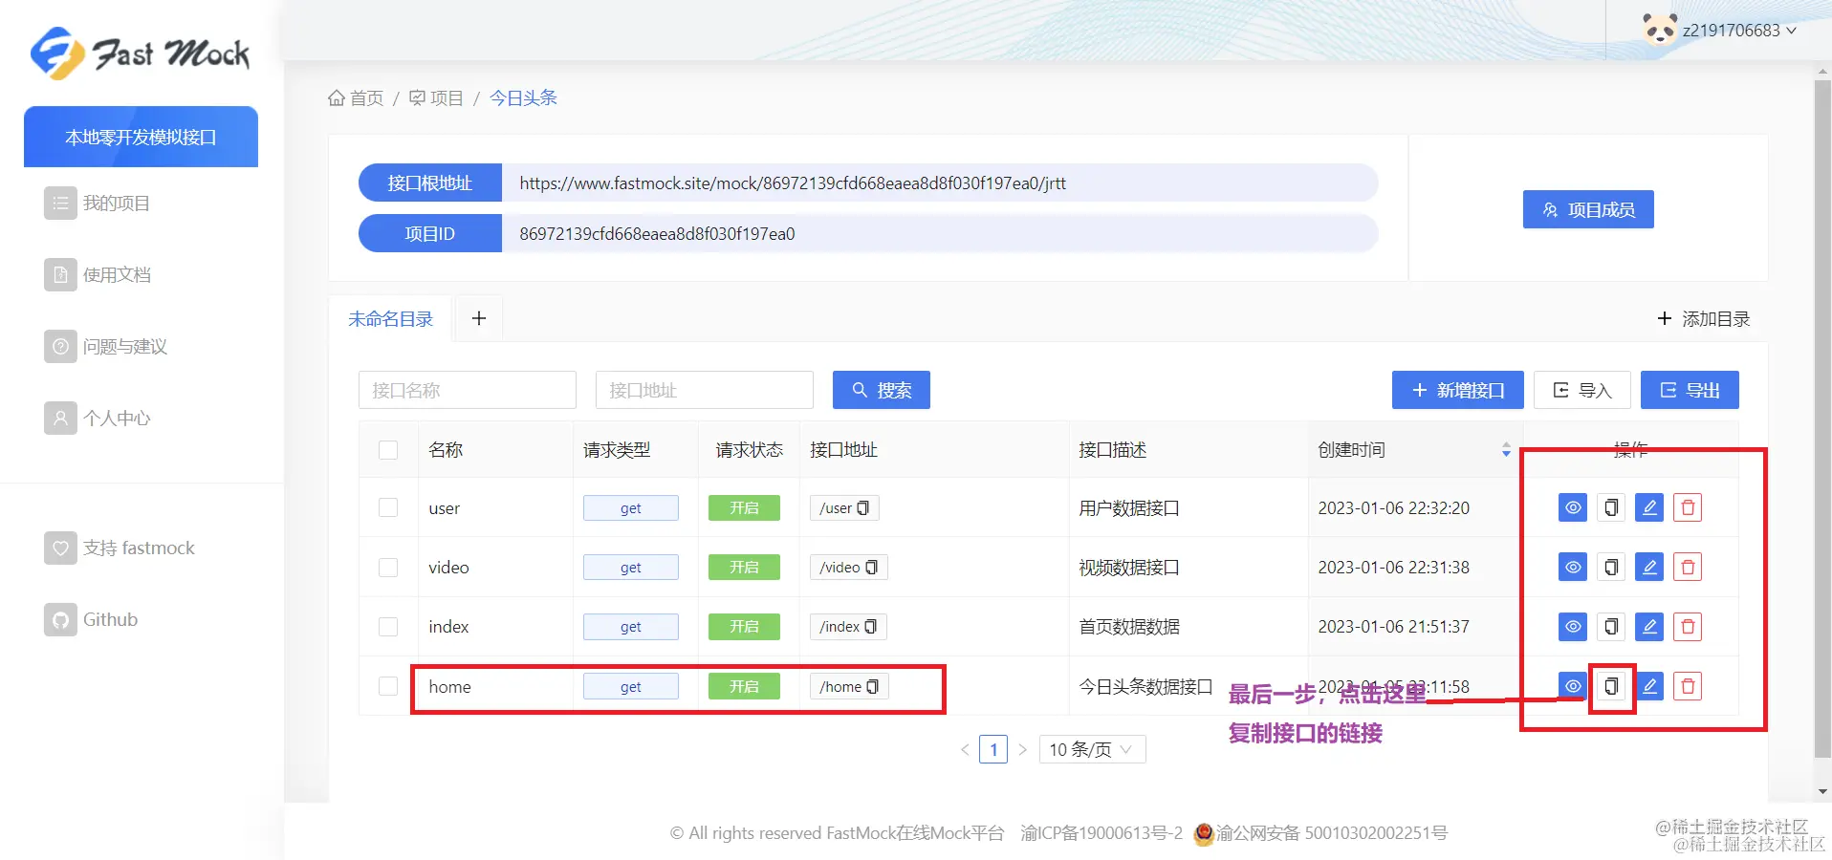
Task: Sort by 创建时间 column arrows
Action: coord(1506,450)
